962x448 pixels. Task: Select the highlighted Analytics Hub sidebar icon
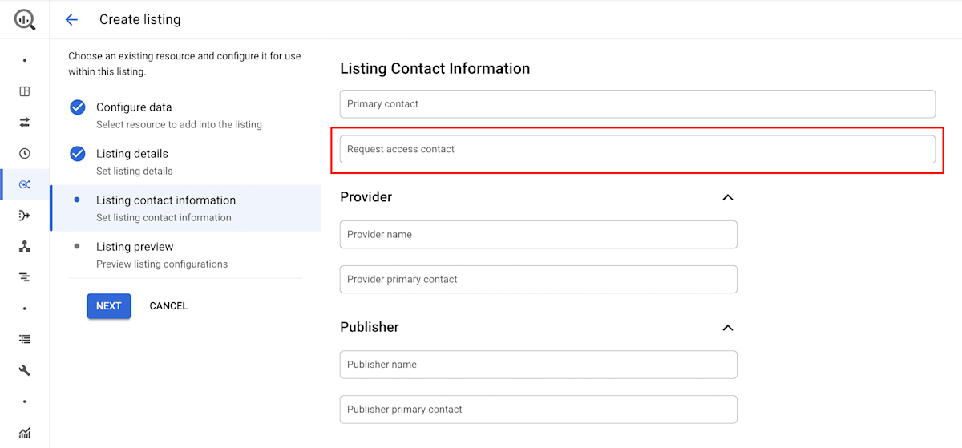[x=25, y=184]
